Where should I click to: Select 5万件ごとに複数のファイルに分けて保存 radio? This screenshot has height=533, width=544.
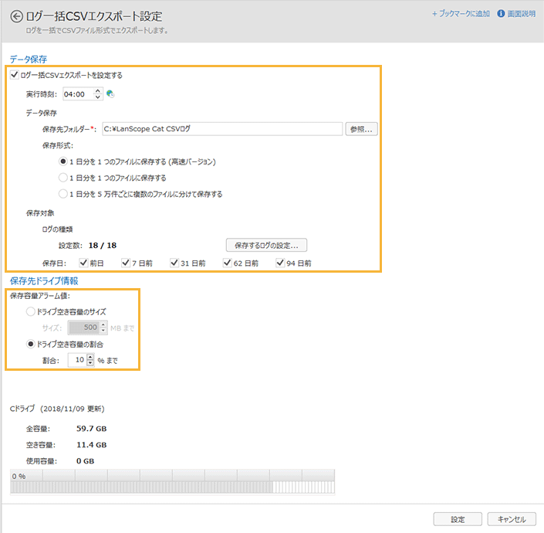63,194
